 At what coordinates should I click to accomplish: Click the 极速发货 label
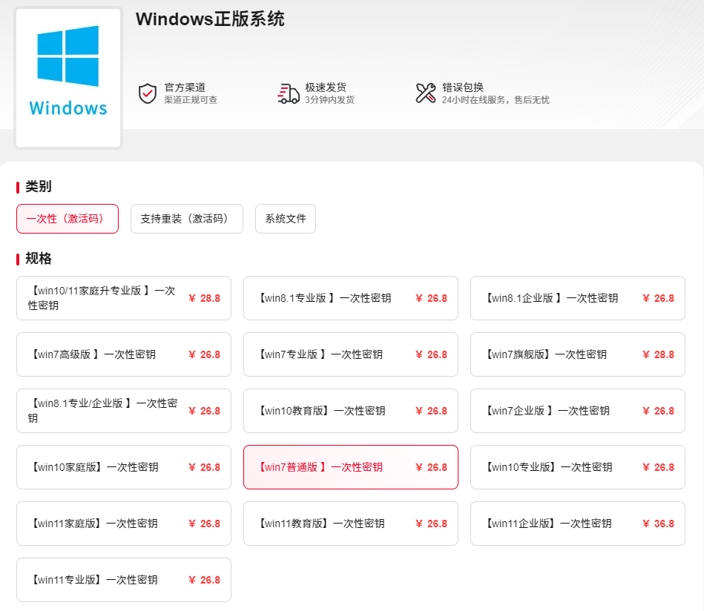click(x=326, y=87)
